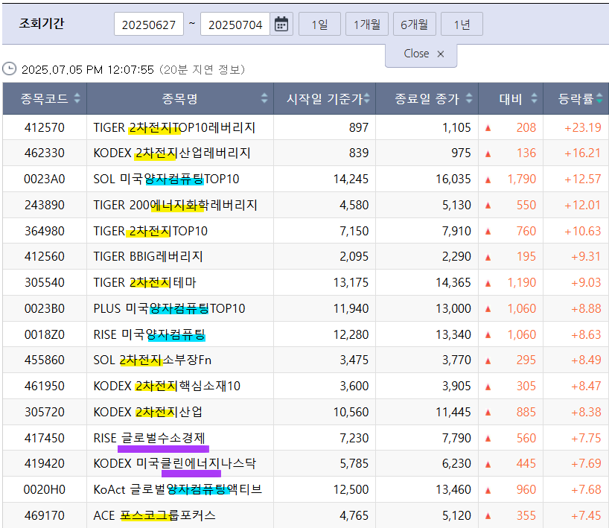The image size is (609, 528).
Task: Set the period to 6개월
Action: tap(414, 25)
